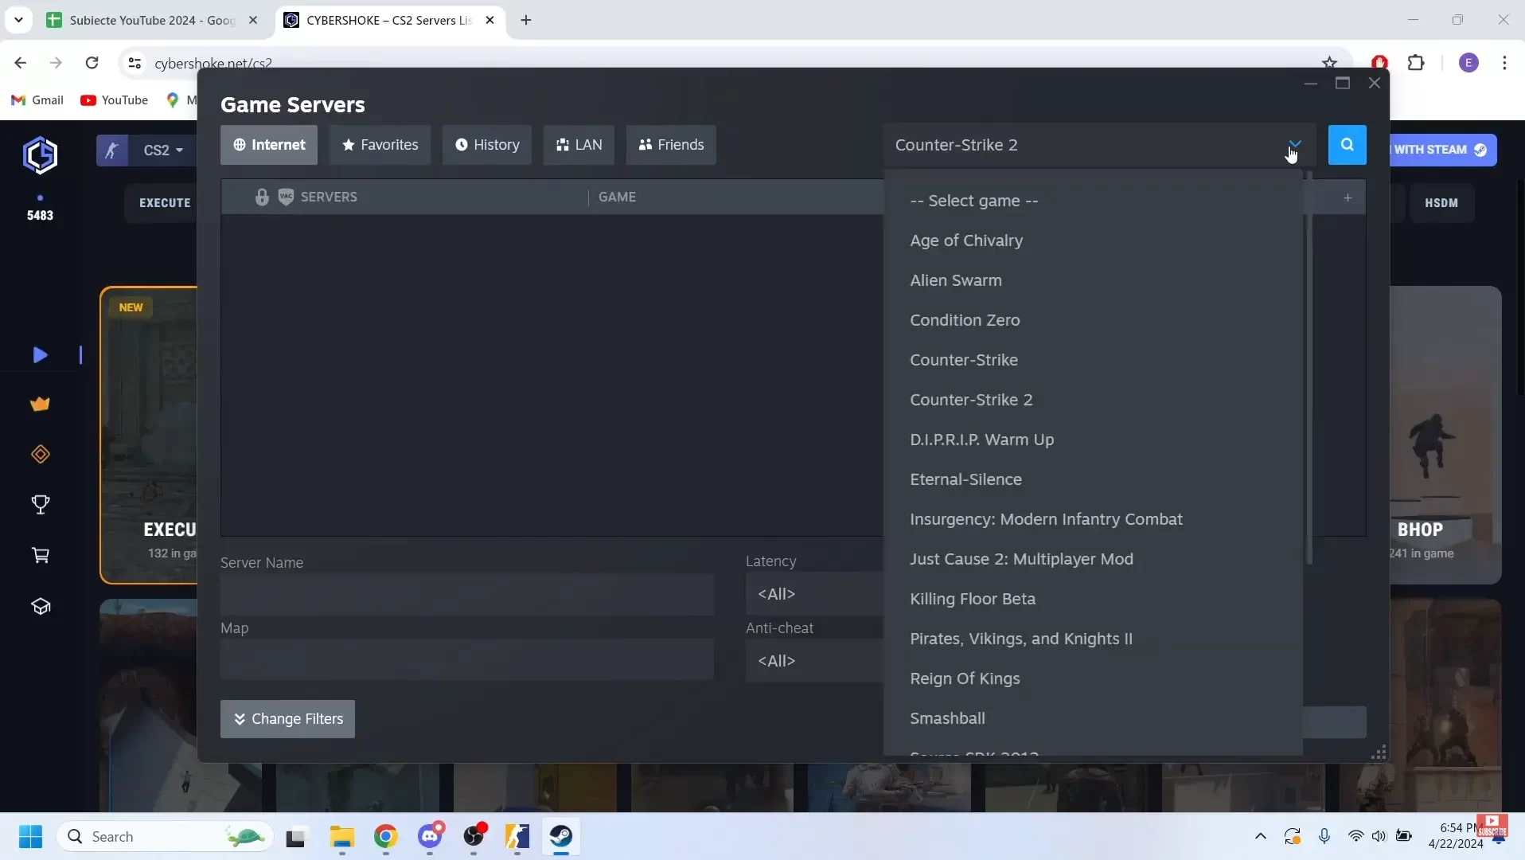This screenshot has height=860, width=1525.
Task: Open the diamond icon in Cybershoke sidebar
Action: [x=40, y=454]
